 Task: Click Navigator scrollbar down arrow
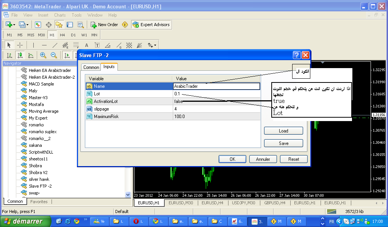(x=128, y=194)
